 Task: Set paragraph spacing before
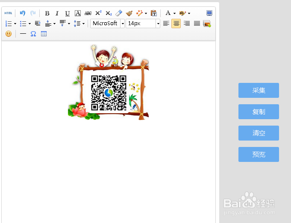[x=48, y=23]
